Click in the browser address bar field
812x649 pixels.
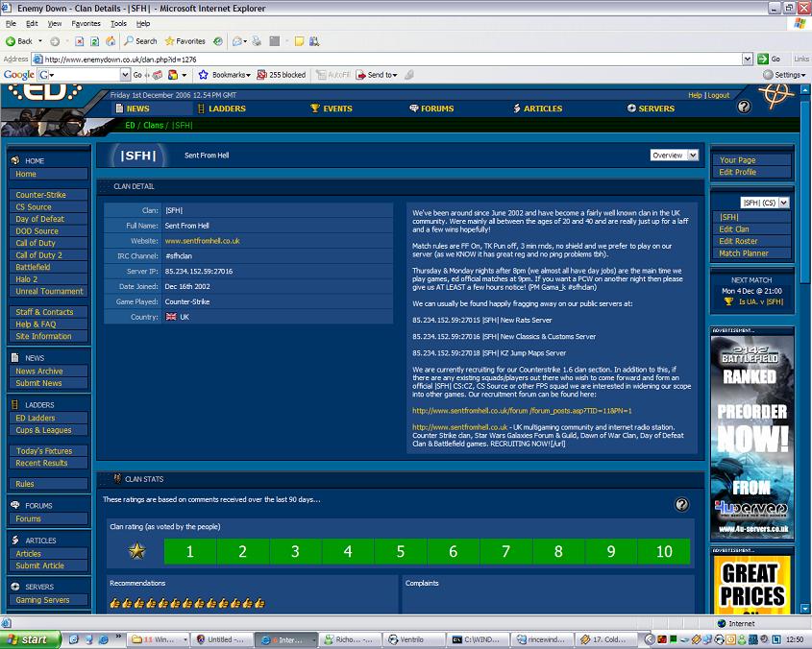[387, 59]
